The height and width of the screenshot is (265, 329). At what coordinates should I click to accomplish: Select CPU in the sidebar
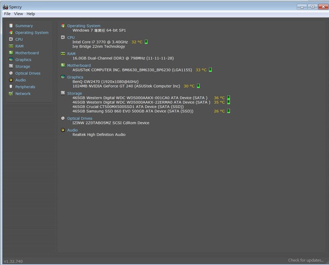pos(19,39)
